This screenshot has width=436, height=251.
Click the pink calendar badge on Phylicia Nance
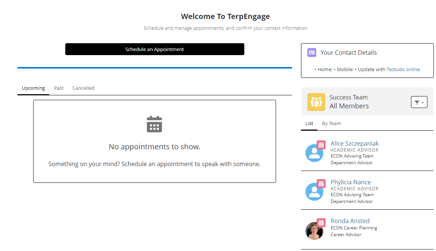[x=321, y=184]
